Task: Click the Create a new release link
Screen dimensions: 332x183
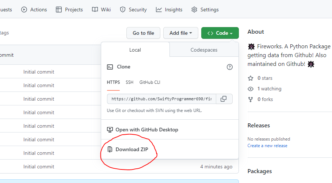Action: click(x=267, y=146)
